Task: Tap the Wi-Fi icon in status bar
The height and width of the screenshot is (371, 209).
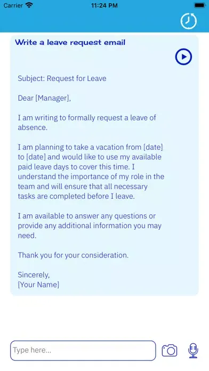Action: [x=29, y=5]
